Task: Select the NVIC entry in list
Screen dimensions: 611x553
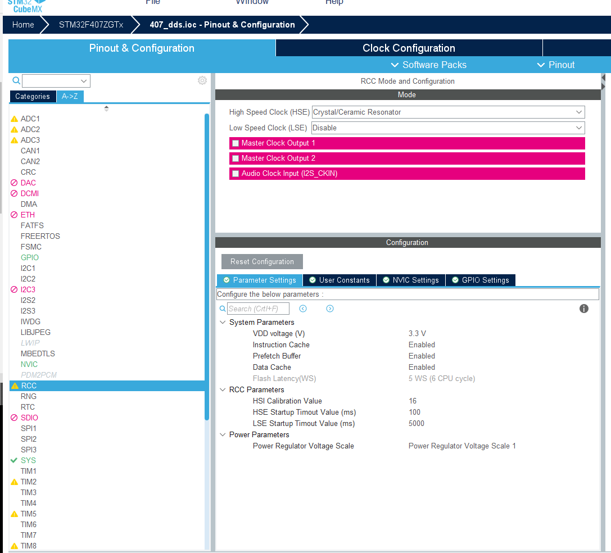Action: coord(29,364)
